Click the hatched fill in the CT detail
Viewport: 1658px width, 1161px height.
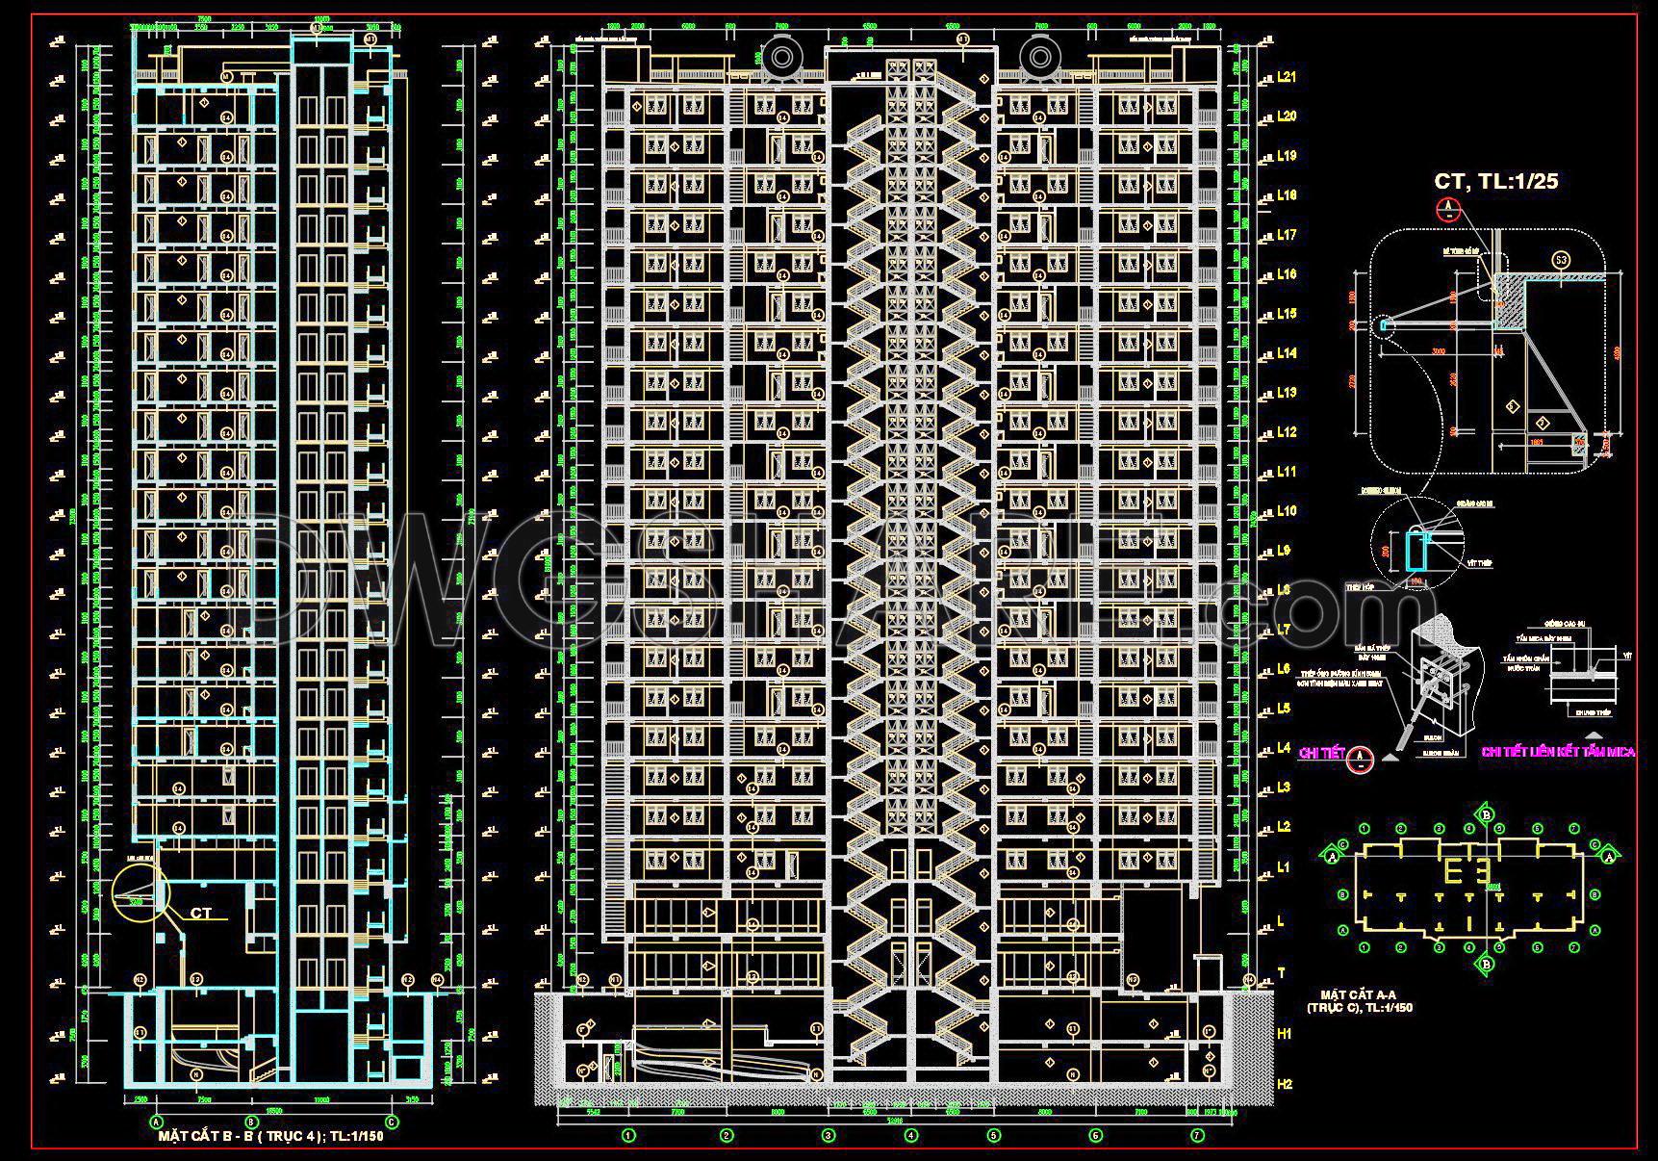[1511, 300]
